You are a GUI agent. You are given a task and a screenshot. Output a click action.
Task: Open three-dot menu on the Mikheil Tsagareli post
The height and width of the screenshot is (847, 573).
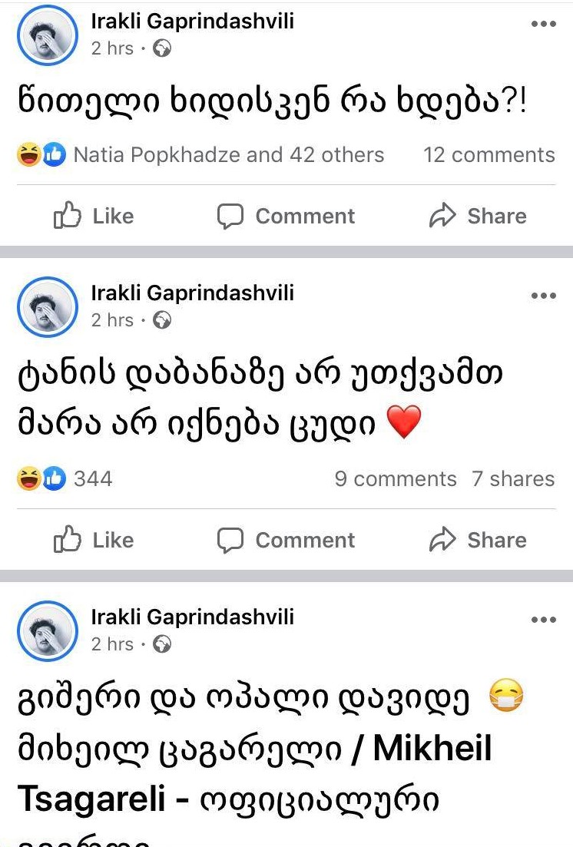click(x=543, y=620)
